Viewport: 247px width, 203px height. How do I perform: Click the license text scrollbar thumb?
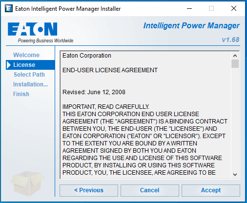point(235,63)
